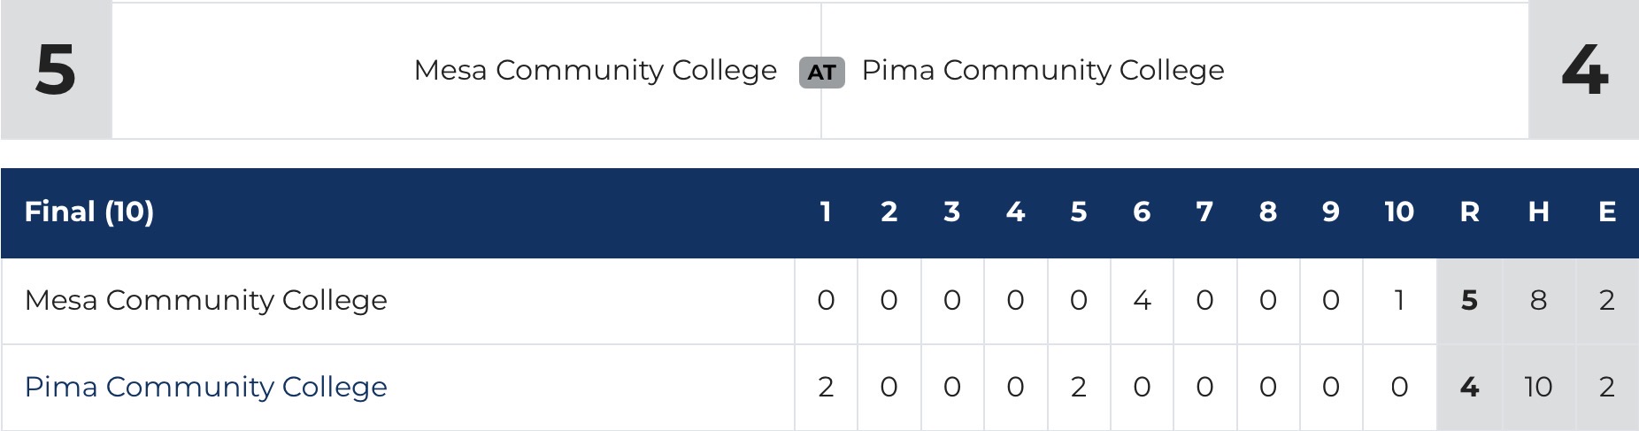Click Mesa's large final score 5 at the left

click(x=55, y=70)
